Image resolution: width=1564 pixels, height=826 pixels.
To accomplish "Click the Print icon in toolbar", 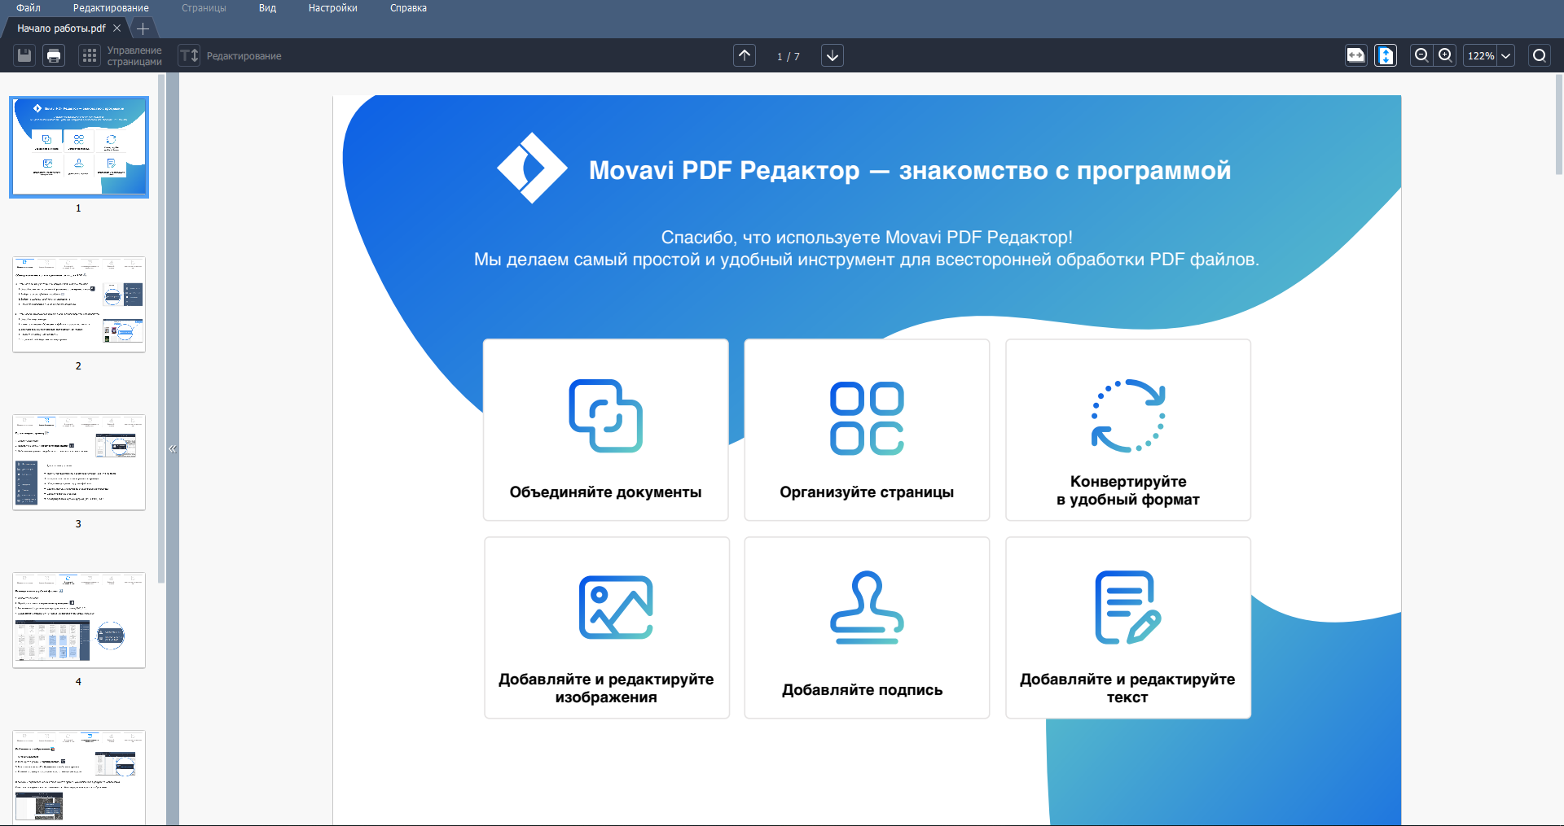I will point(54,55).
